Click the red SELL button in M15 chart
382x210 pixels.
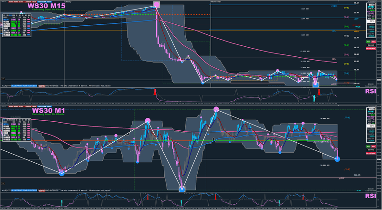(373, 42)
